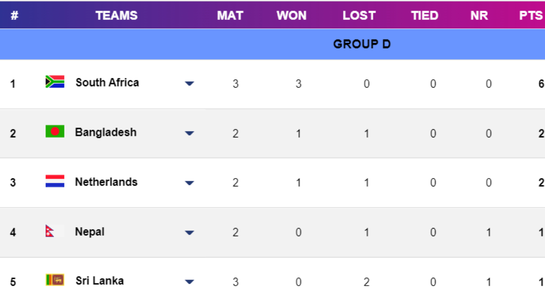545x306 pixels.
Task: Expand the Nepal team details
Action: click(x=189, y=233)
